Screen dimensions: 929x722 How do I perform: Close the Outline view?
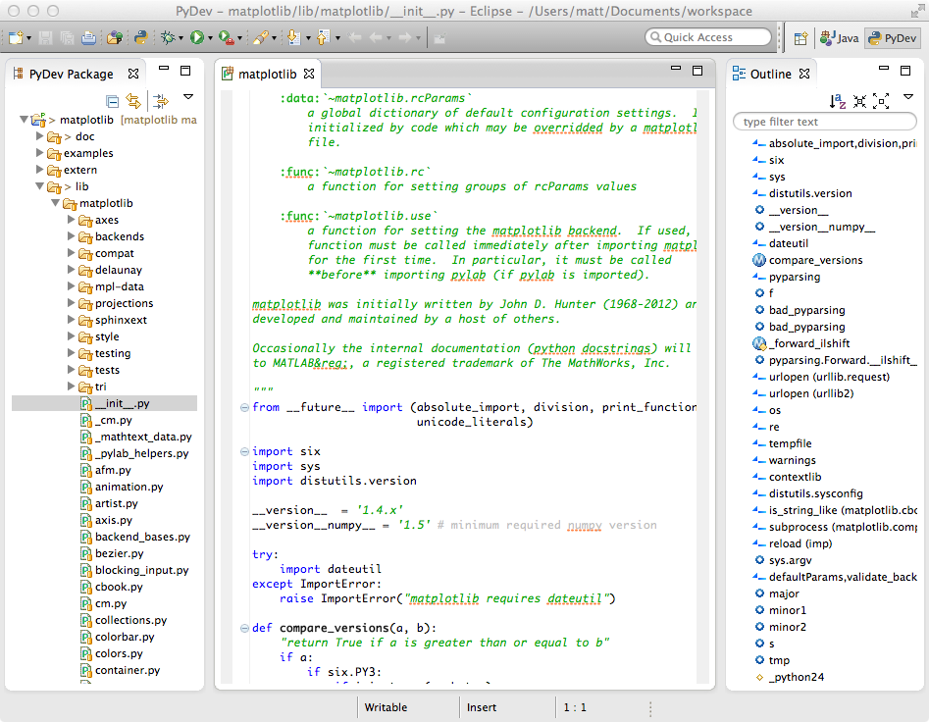point(804,74)
